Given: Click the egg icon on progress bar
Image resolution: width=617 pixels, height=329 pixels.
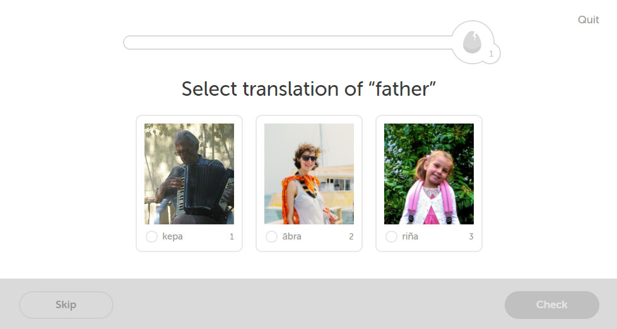Looking at the screenshot, I should [x=471, y=42].
